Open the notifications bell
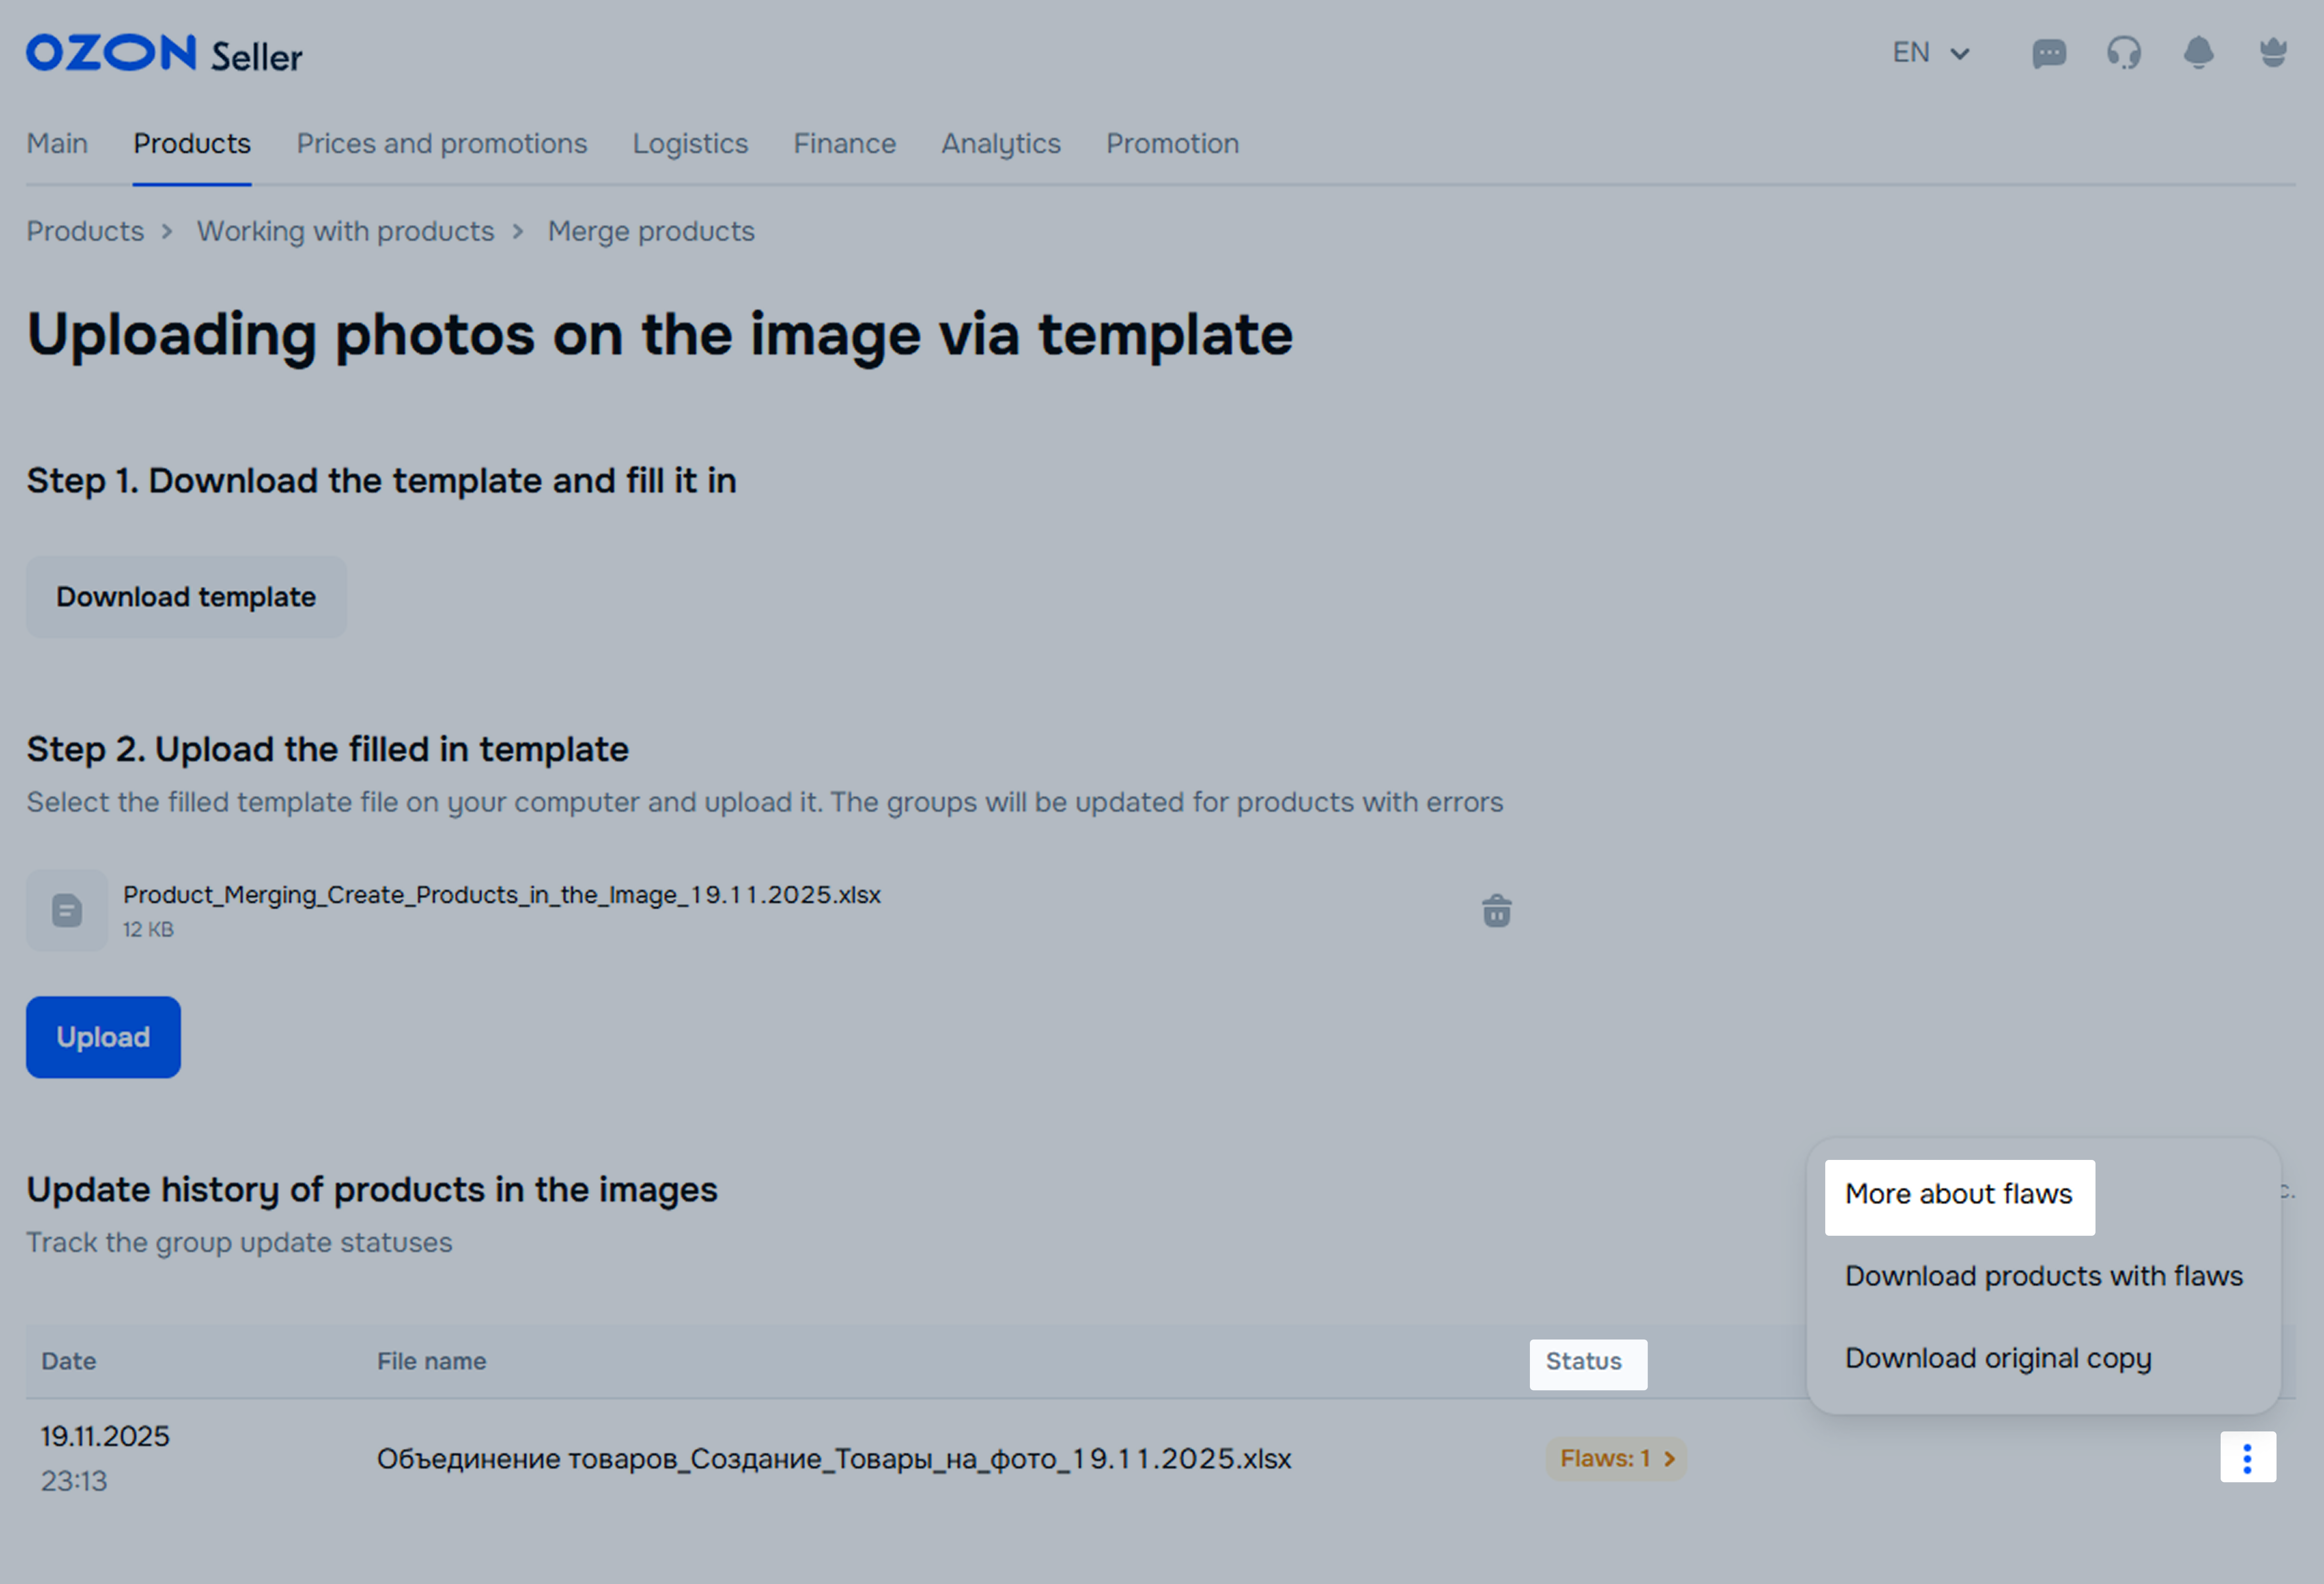Screen dimensions: 2324x1584 pyautogui.click(x=2198, y=53)
